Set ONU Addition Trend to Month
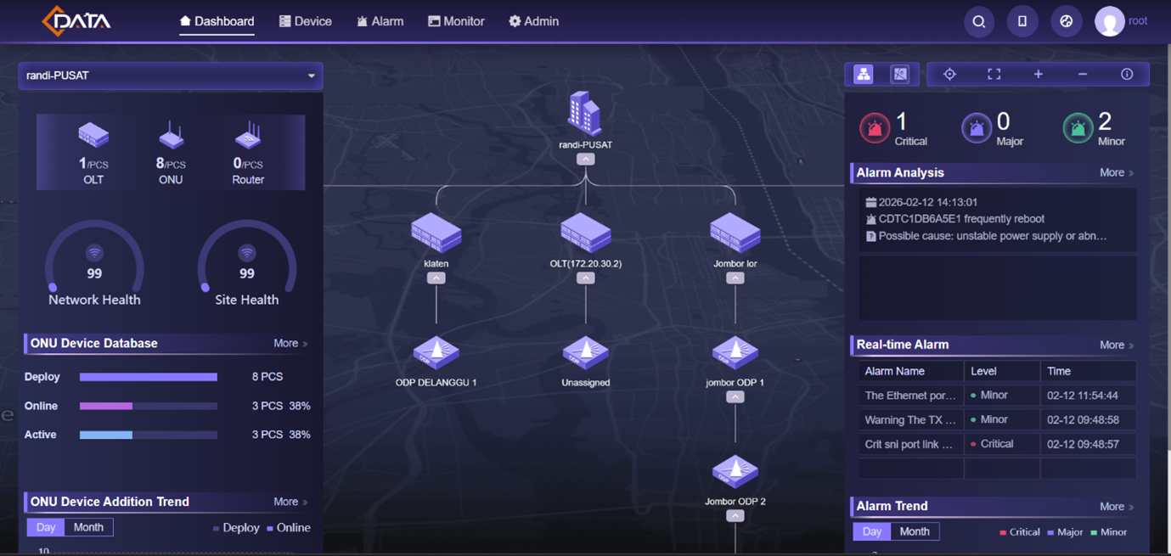 tap(88, 527)
